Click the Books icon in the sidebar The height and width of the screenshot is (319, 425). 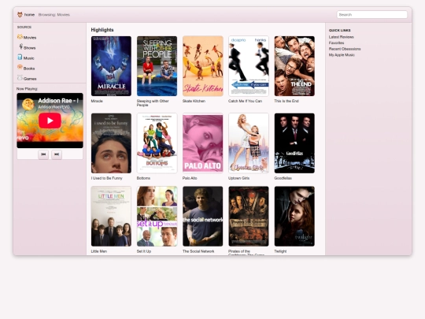[20, 67]
